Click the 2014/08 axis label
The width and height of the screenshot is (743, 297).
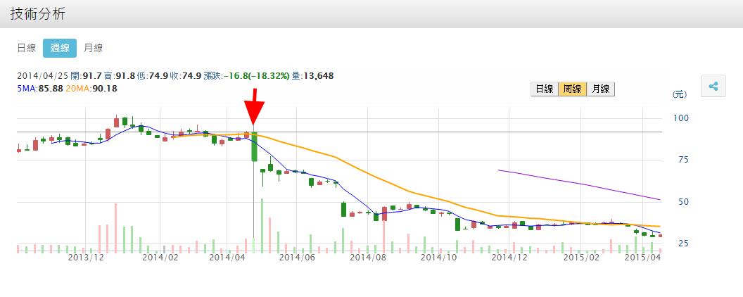(367, 257)
